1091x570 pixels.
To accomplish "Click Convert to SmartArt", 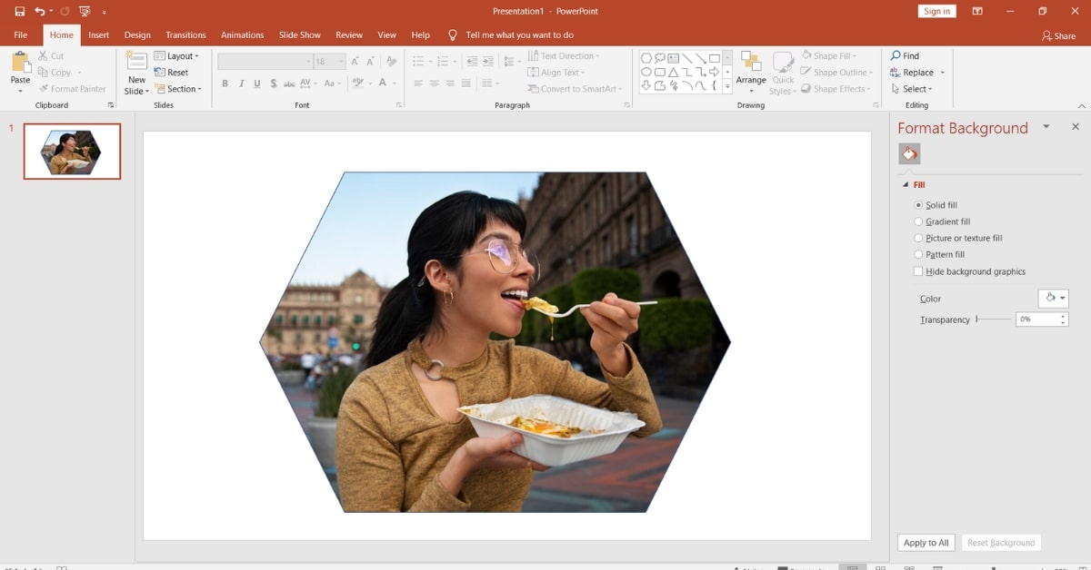I will pyautogui.click(x=576, y=89).
